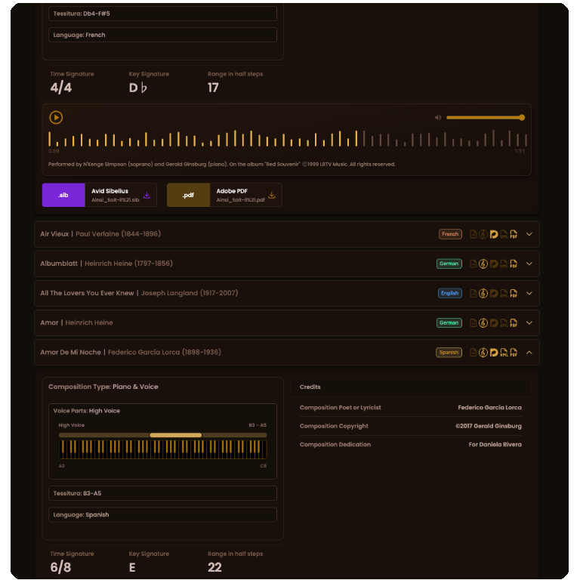Click the Spanish language tag
The height and width of the screenshot is (580, 580).
click(x=449, y=353)
